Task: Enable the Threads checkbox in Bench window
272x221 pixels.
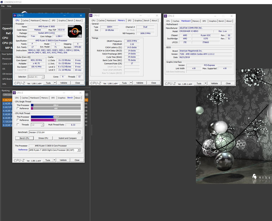Action: click(x=18, y=125)
